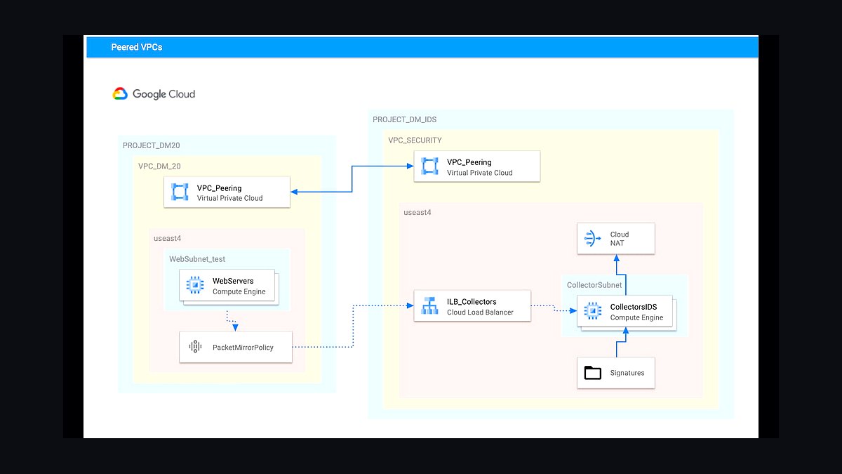
Task: Select the CollectorSubnet label
Action: [x=594, y=285]
